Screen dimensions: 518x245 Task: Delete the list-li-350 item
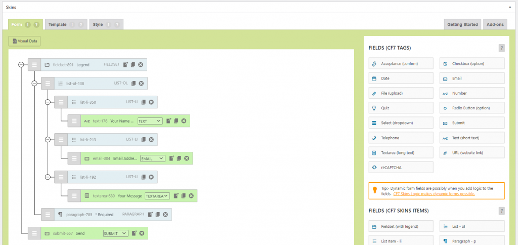[x=151, y=102]
